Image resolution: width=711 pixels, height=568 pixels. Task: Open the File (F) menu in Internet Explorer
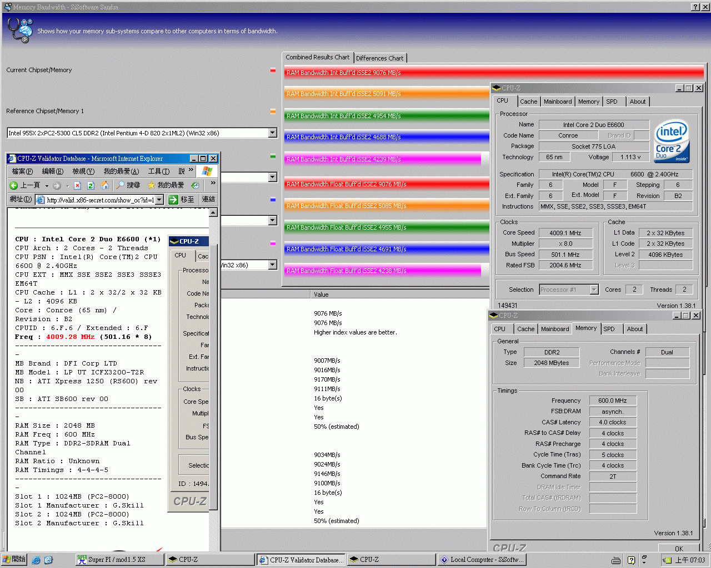pos(22,171)
